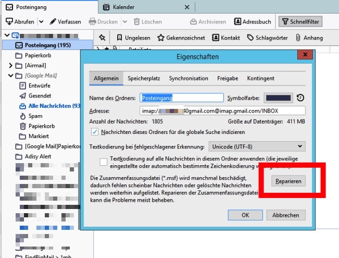Filter by Gekennzeichnet star icon
Image resolution: width=339 pixels, height=258 pixels.
coord(161,38)
